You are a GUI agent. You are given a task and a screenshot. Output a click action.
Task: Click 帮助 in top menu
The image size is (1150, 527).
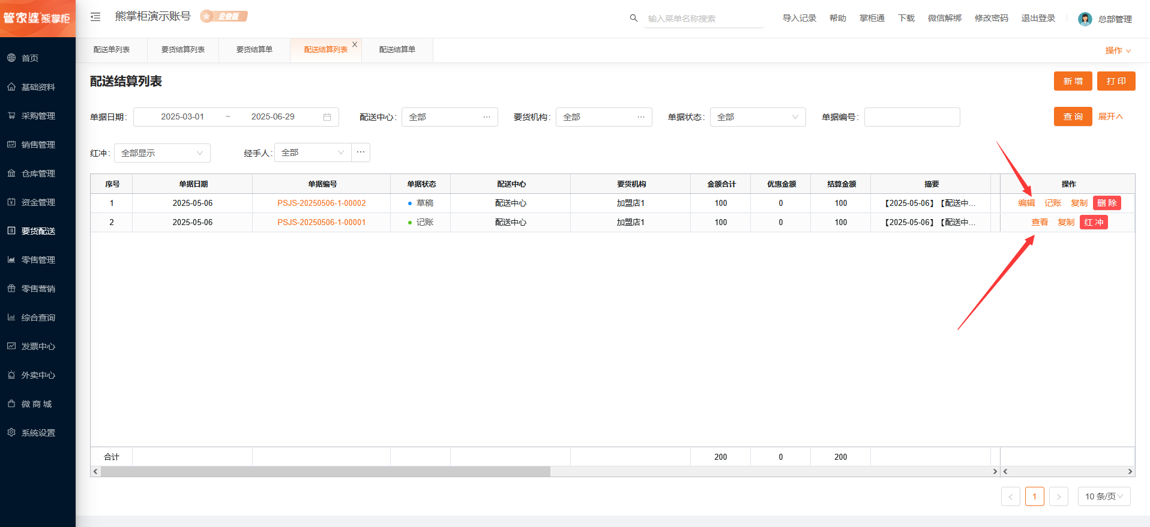(838, 18)
